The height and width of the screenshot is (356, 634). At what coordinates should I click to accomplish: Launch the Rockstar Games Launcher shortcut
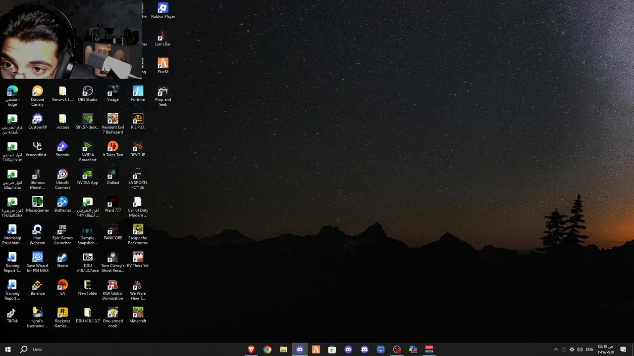click(x=62, y=318)
